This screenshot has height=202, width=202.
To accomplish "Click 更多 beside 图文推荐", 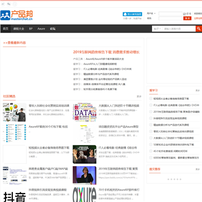I will (198, 169).
